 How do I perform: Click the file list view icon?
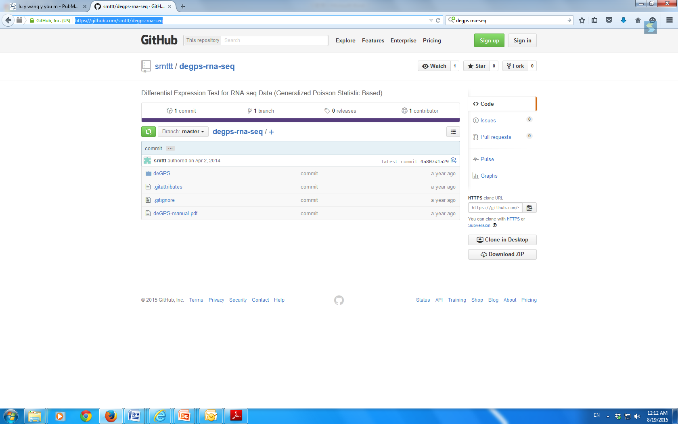(x=453, y=132)
